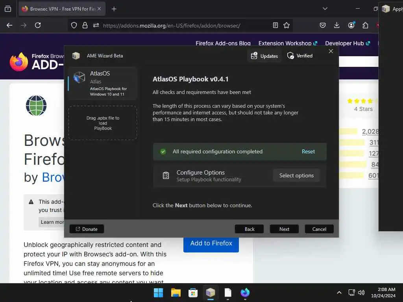Viewport: 403px width, 302px height.
Task: Click the Firefox Browser Add-ons logo
Action: coord(36,62)
